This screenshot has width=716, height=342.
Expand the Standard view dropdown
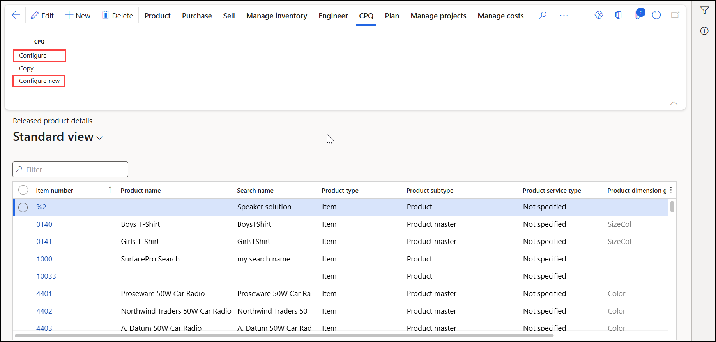point(99,138)
